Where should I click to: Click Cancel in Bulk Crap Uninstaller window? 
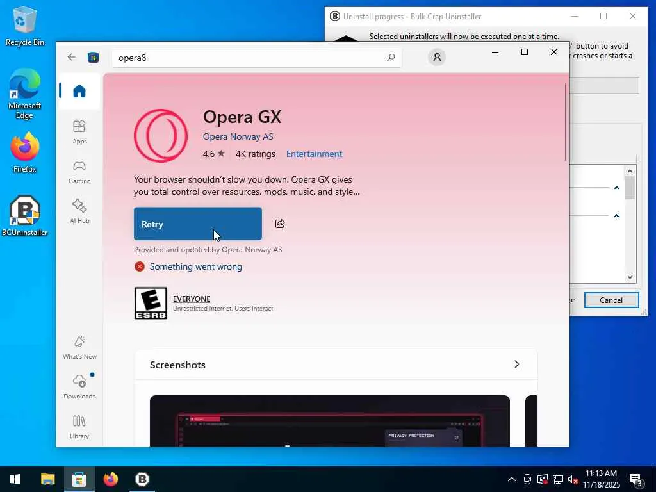point(611,300)
